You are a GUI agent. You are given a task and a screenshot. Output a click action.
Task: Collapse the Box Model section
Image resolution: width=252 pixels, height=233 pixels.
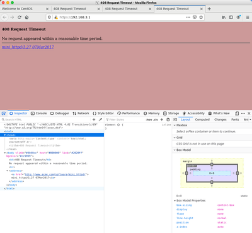click(175, 150)
